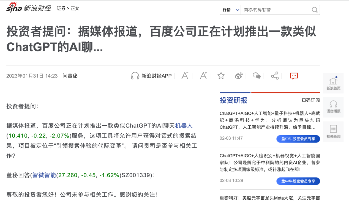The height and width of the screenshot is (201, 349).
Task: Click the timestamp 02-03 11:47
Action: click(231, 138)
